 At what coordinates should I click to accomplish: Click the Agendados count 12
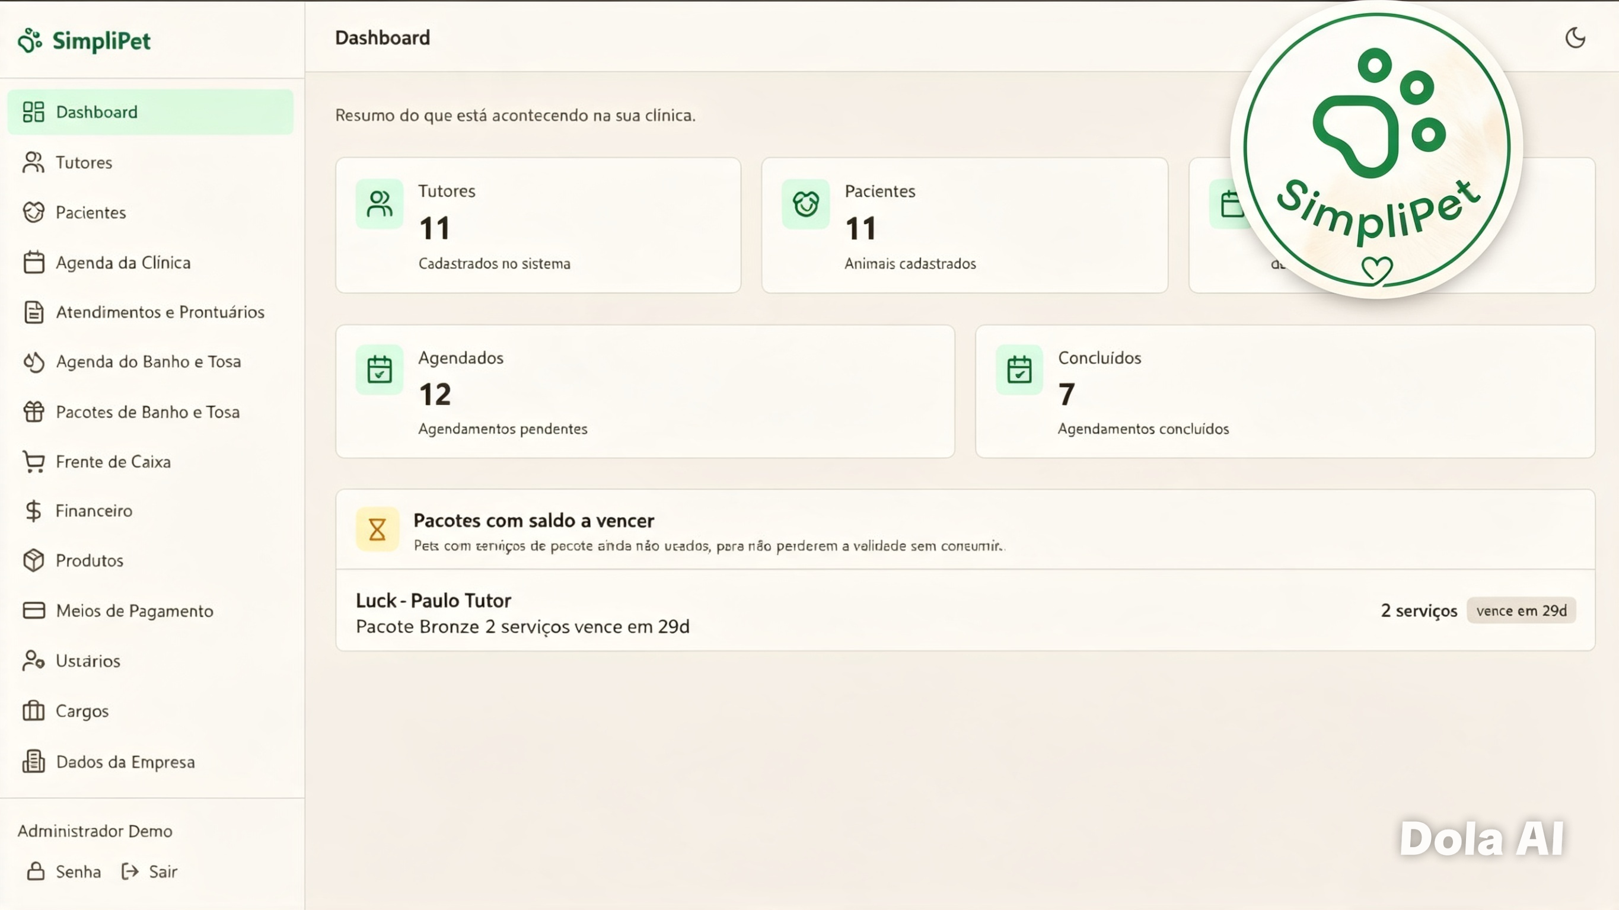[435, 395]
